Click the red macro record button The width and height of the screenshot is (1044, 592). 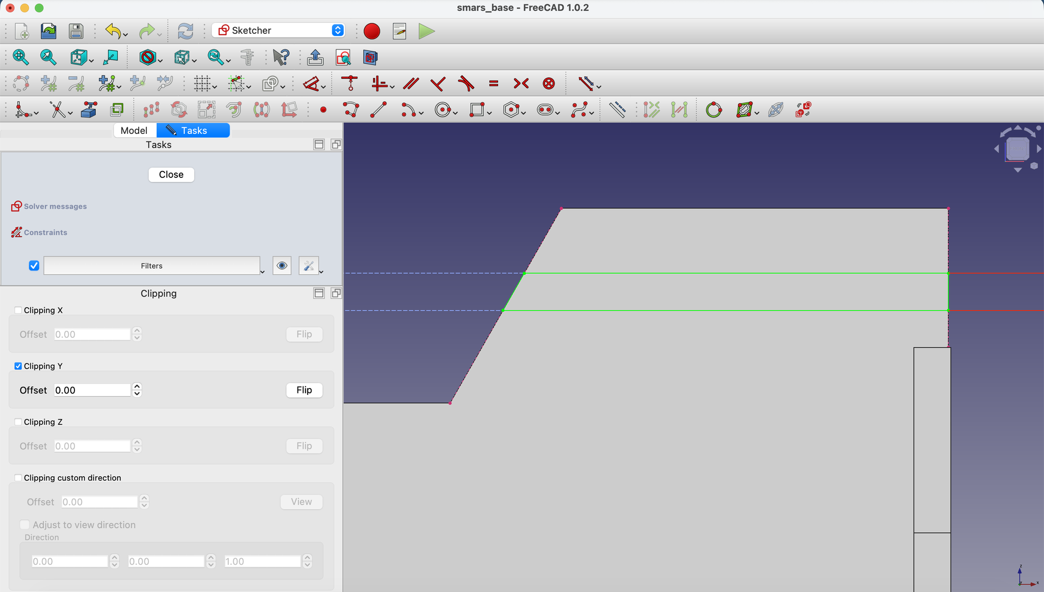tap(372, 31)
